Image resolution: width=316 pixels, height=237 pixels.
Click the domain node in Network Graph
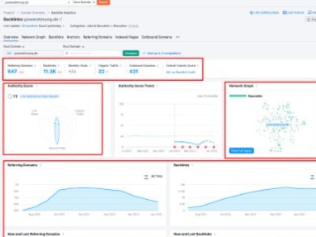point(277,125)
